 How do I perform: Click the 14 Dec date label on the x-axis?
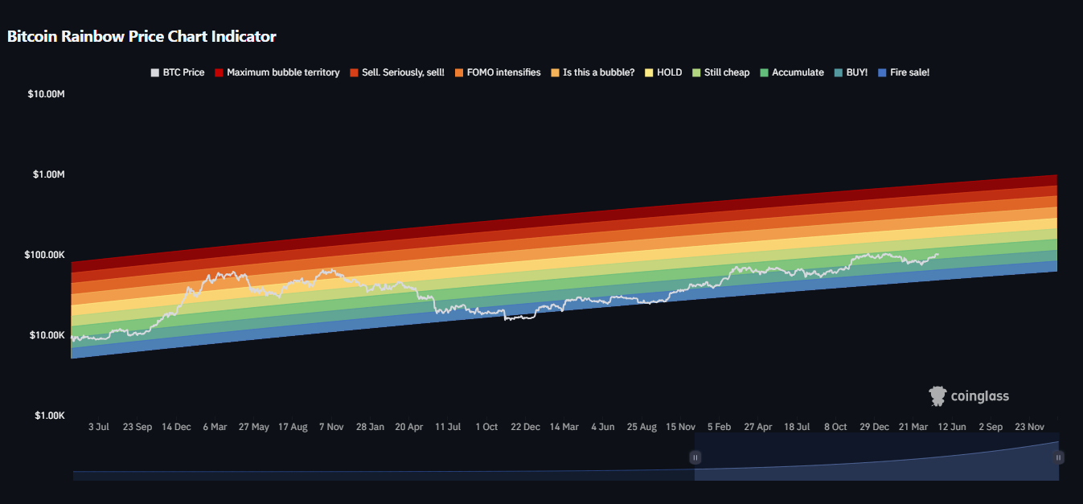click(176, 427)
